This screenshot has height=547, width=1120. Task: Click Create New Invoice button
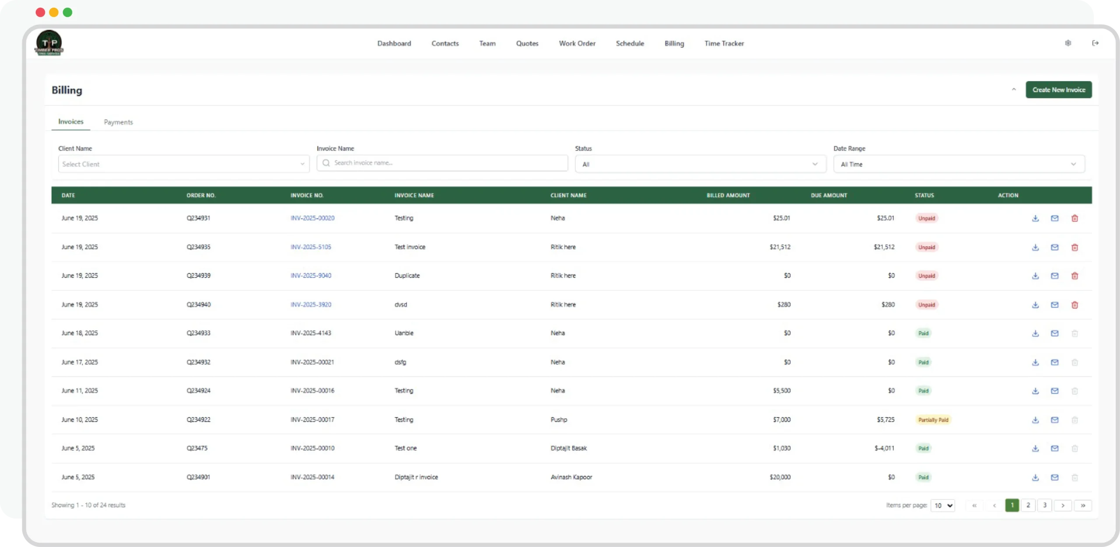1059,90
